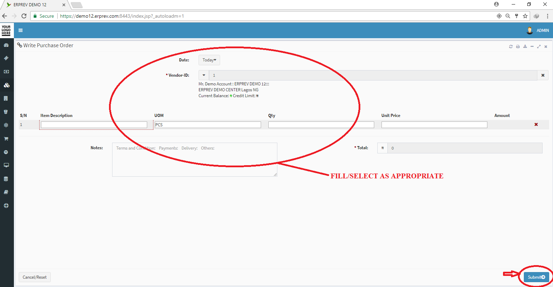Open the trash bin sidebar icon
Viewport: 553px width, 287px height.
tap(6, 112)
